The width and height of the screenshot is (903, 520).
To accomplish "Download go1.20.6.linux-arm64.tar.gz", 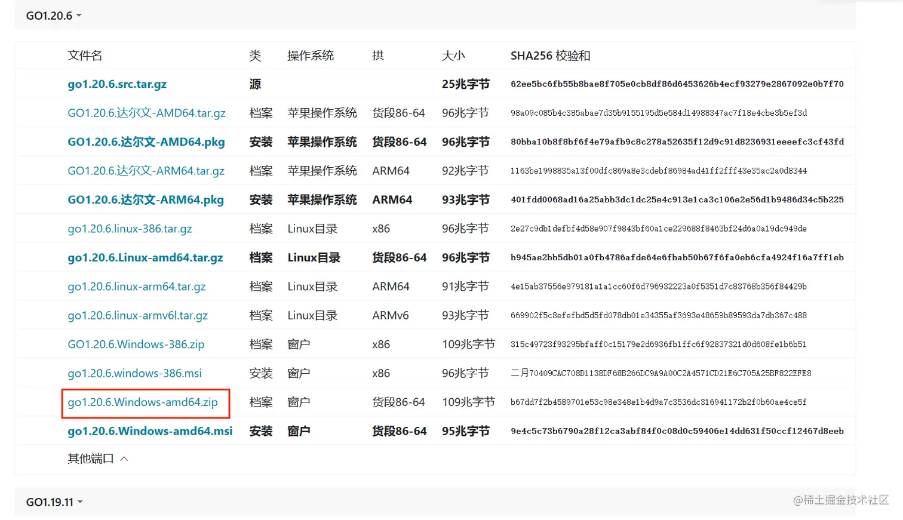I will point(137,287).
